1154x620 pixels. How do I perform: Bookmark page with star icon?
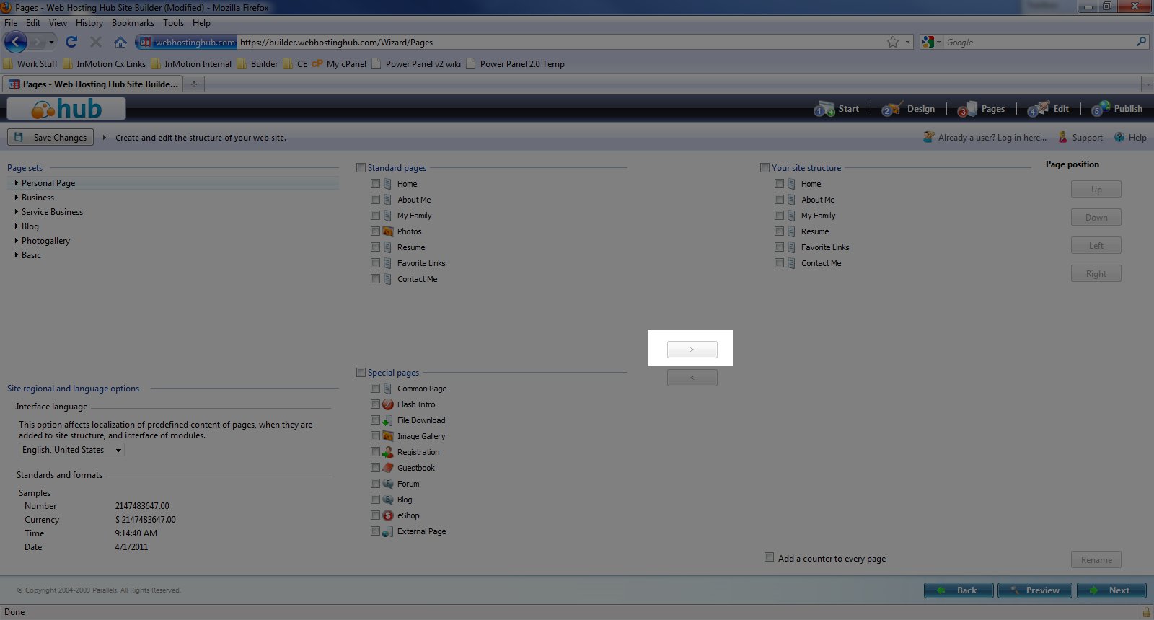coord(893,43)
